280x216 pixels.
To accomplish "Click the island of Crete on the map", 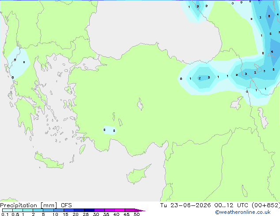I will click(x=49, y=161).
